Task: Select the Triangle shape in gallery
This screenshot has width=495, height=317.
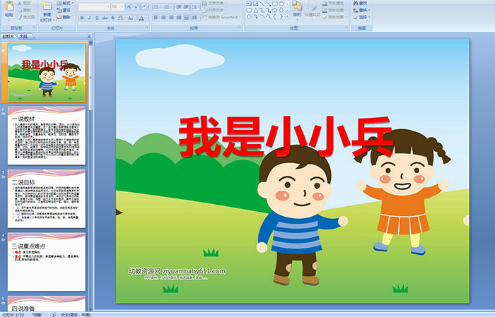Action: click(256, 10)
